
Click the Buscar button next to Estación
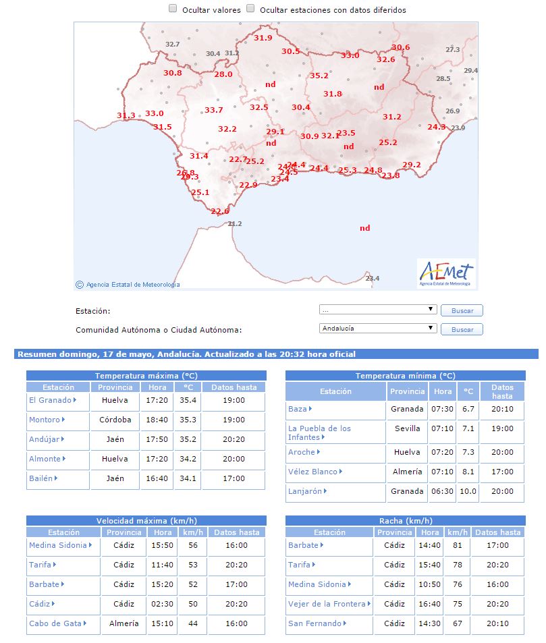pos(462,310)
